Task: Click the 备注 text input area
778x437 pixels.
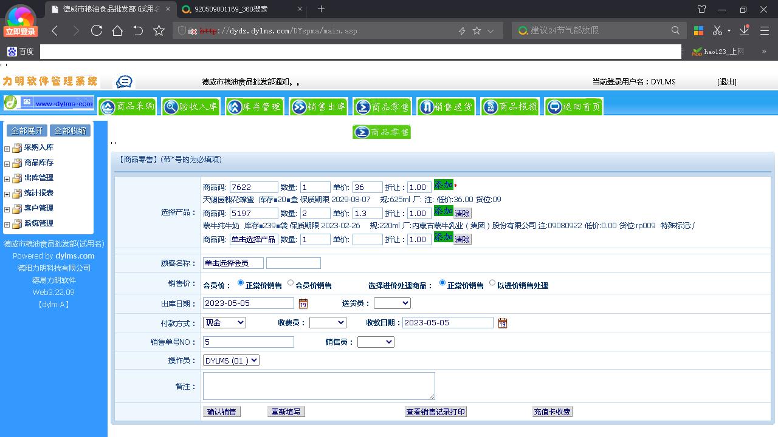Action: click(x=319, y=385)
